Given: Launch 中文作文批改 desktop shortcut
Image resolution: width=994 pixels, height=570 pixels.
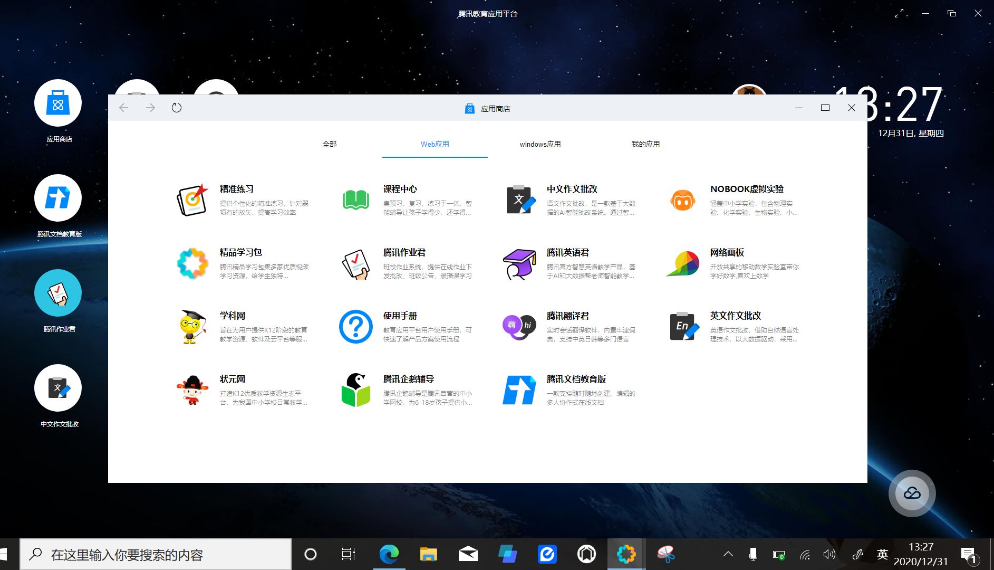Looking at the screenshot, I should tap(58, 388).
